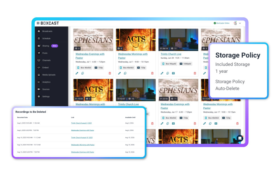Check the BoxCaster Online status indicator
The image size is (280, 176).
coord(222,23)
